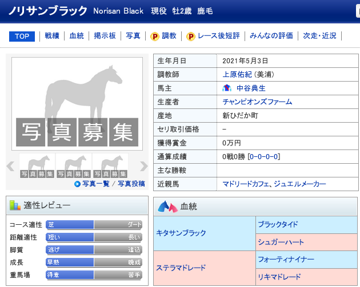360x287 pixels.
Task: Switch to the 血統 tab
Action: coord(77,36)
